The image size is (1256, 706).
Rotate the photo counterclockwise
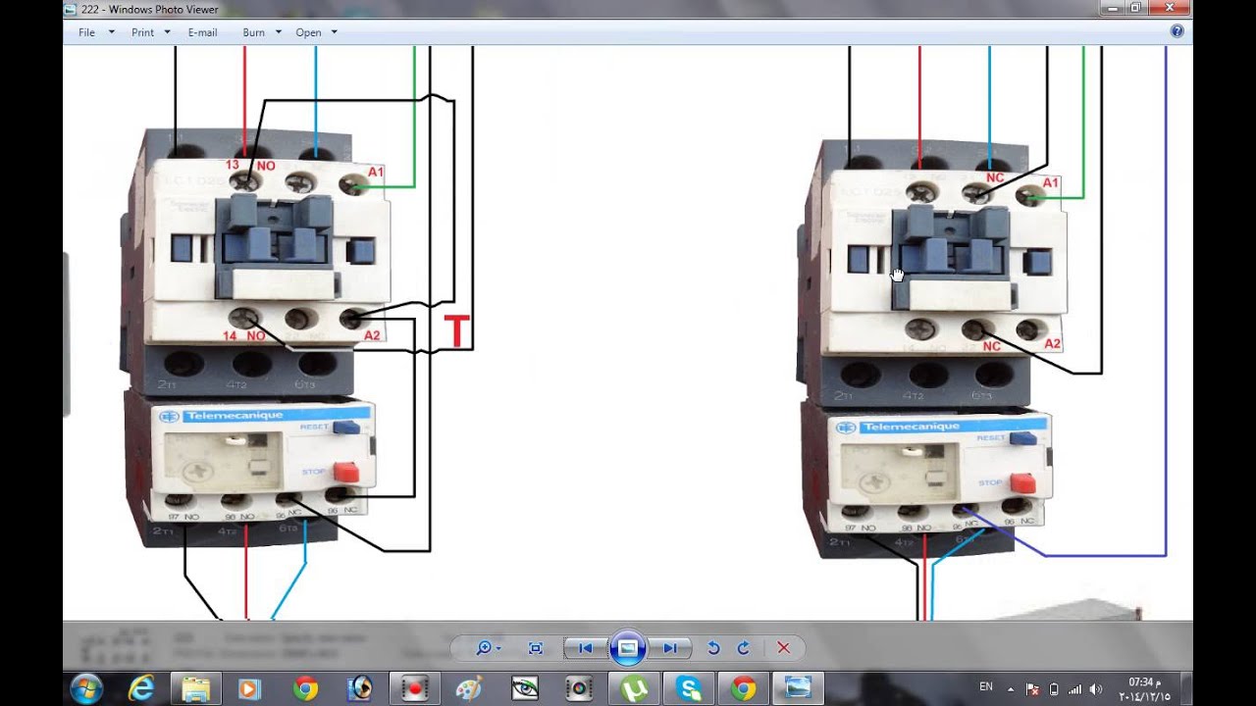point(713,648)
